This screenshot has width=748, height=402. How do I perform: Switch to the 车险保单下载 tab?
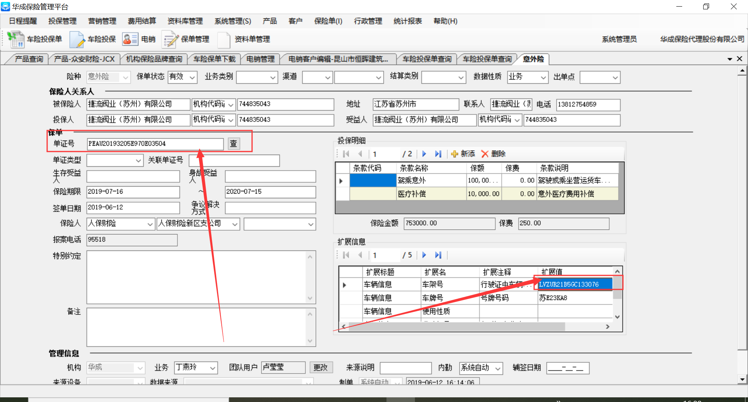coord(214,59)
